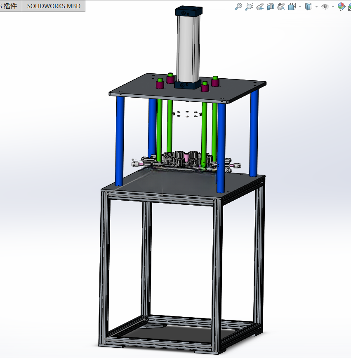
Task: Toggle the Hide/Show Items eye icon
Action: click(x=325, y=7)
